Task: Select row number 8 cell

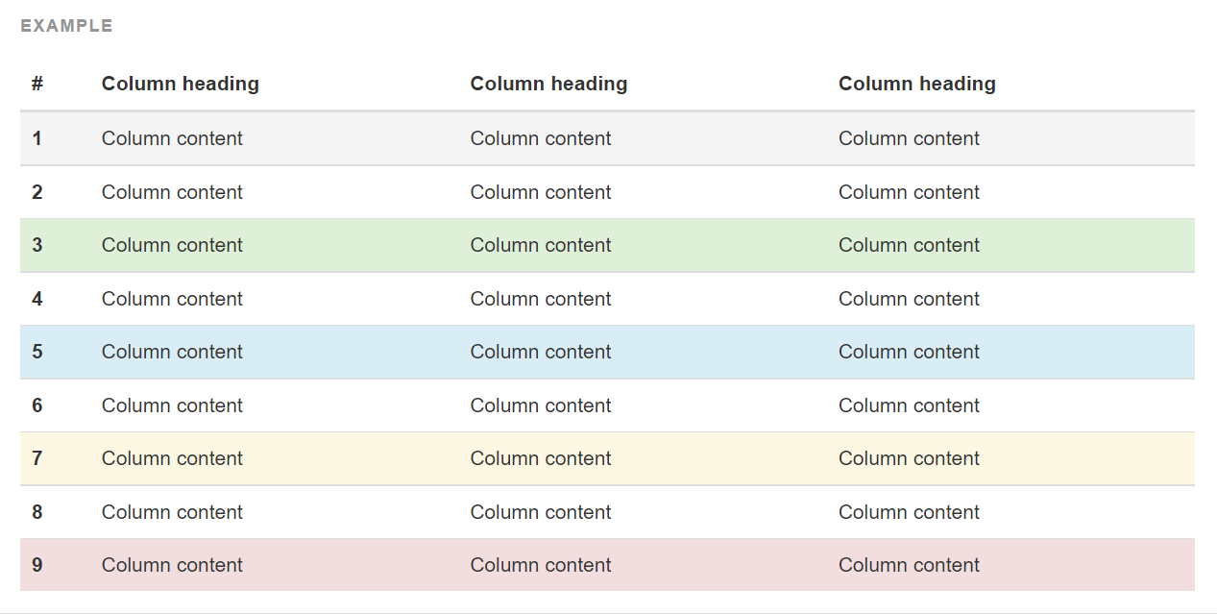Action: [x=37, y=512]
